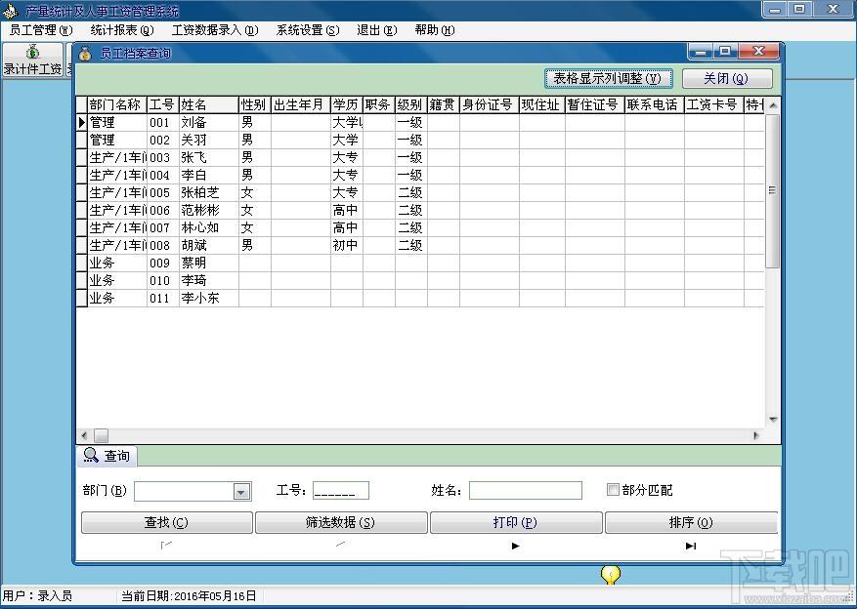The width and height of the screenshot is (857, 609).
Task: Click the table scroll up arrow
Action: pyautogui.click(x=772, y=105)
